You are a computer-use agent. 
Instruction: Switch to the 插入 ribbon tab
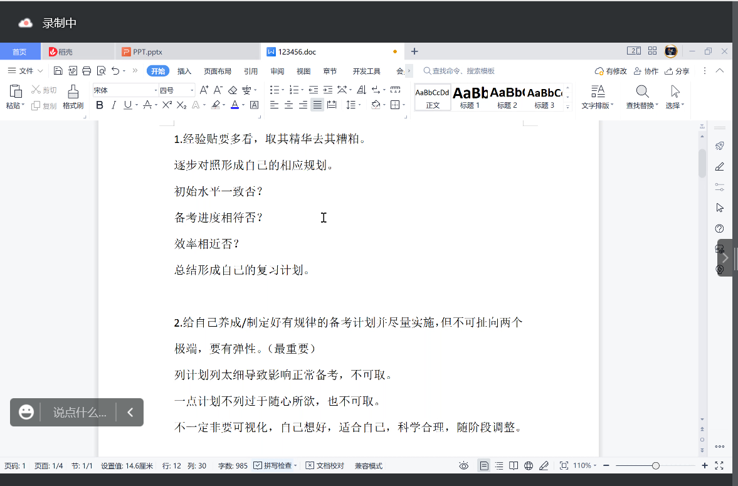tap(184, 71)
